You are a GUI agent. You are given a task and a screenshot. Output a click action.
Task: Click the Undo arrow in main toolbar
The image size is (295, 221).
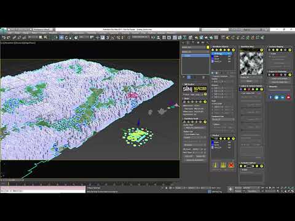tap(4, 37)
